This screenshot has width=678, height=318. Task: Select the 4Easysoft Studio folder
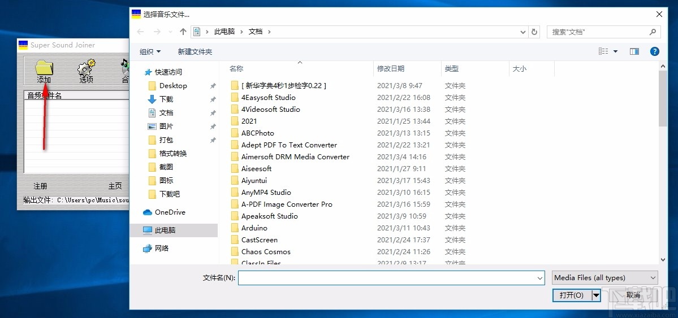[269, 98]
